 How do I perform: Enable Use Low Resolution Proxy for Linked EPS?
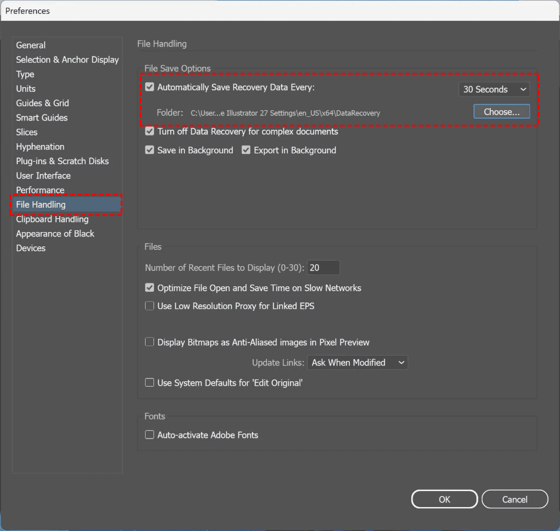pos(150,306)
